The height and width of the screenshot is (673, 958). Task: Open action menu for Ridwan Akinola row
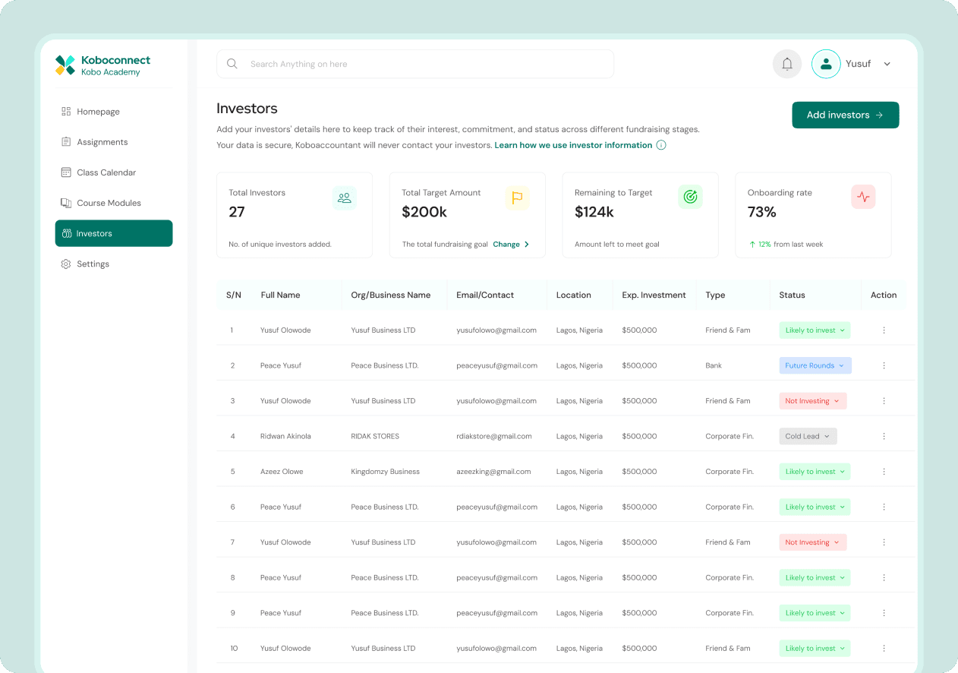[x=884, y=437]
